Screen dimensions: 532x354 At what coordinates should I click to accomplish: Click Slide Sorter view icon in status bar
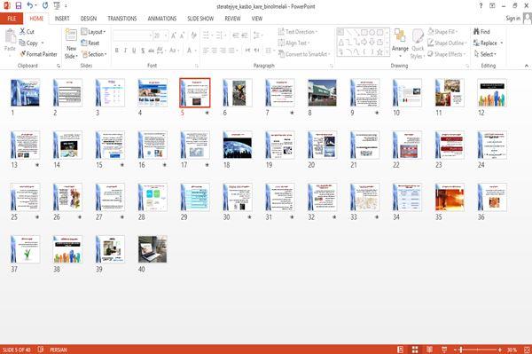click(x=415, y=350)
